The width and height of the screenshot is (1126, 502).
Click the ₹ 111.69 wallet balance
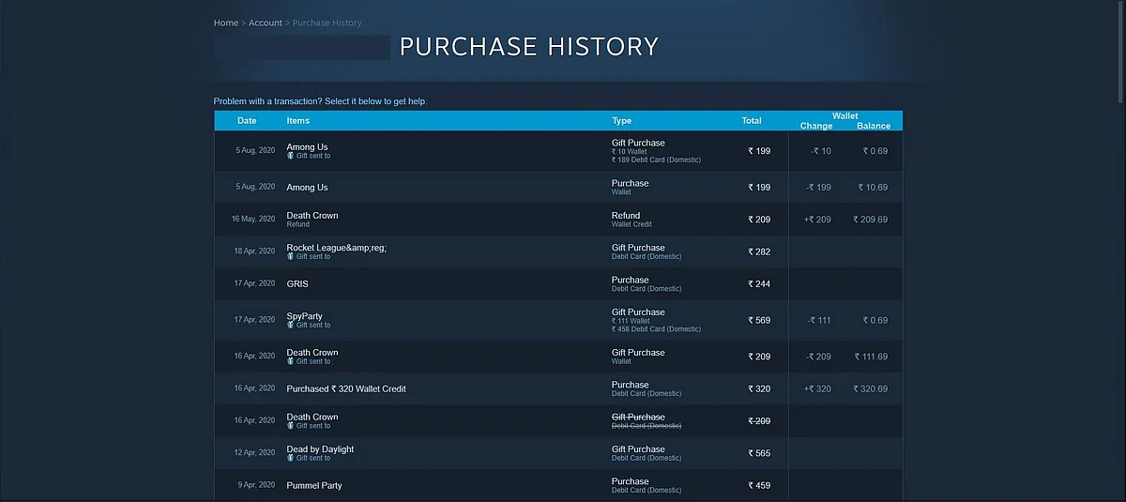tap(871, 357)
